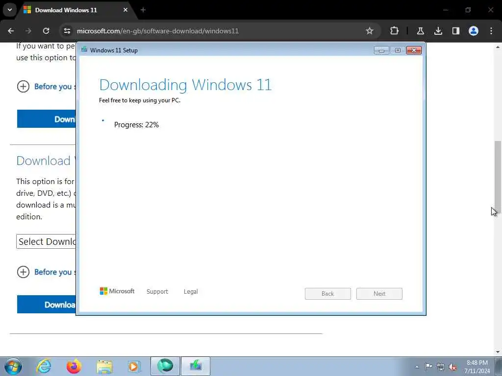
Task: Open the file explorer taskbar icon
Action: coord(105,366)
